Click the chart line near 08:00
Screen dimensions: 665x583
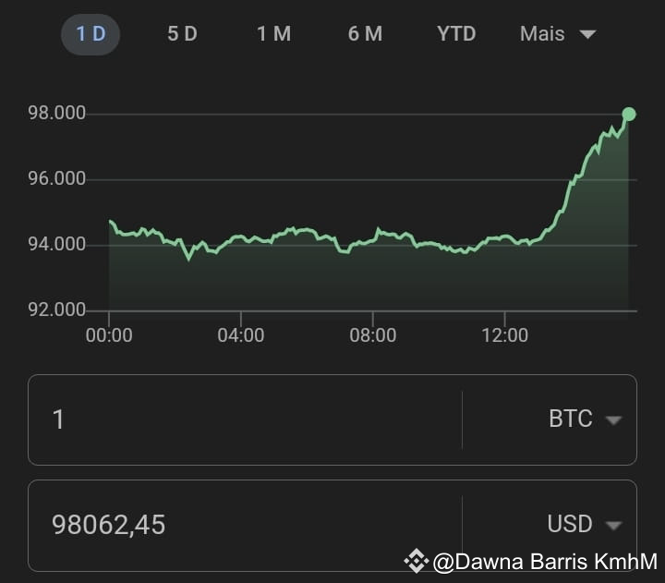(x=373, y=240)
